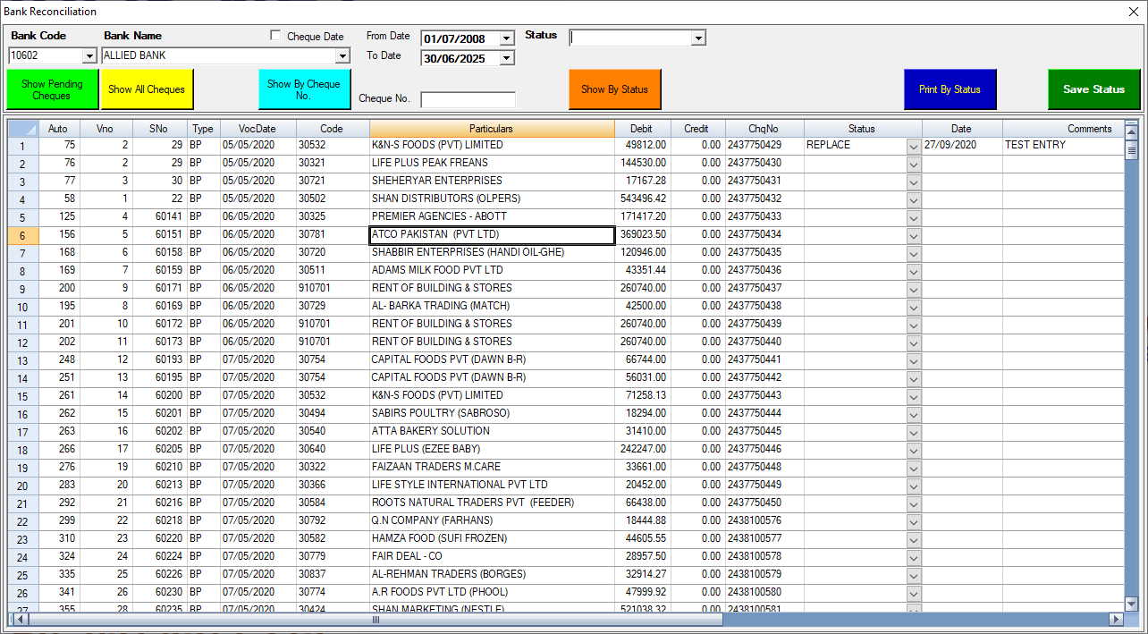Click Q.N COMPANY (FARHANS) cell

[x=492, y=520]
